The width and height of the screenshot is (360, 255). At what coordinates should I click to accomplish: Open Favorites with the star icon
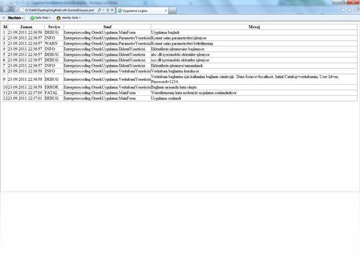coord(350,10)
